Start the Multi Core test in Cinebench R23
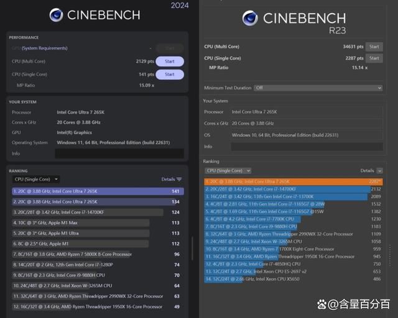The image size is (398, 318). click(374, 47)
